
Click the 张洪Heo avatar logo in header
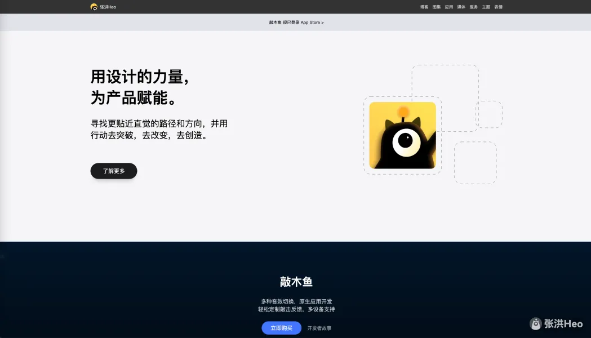pos(94,7)
